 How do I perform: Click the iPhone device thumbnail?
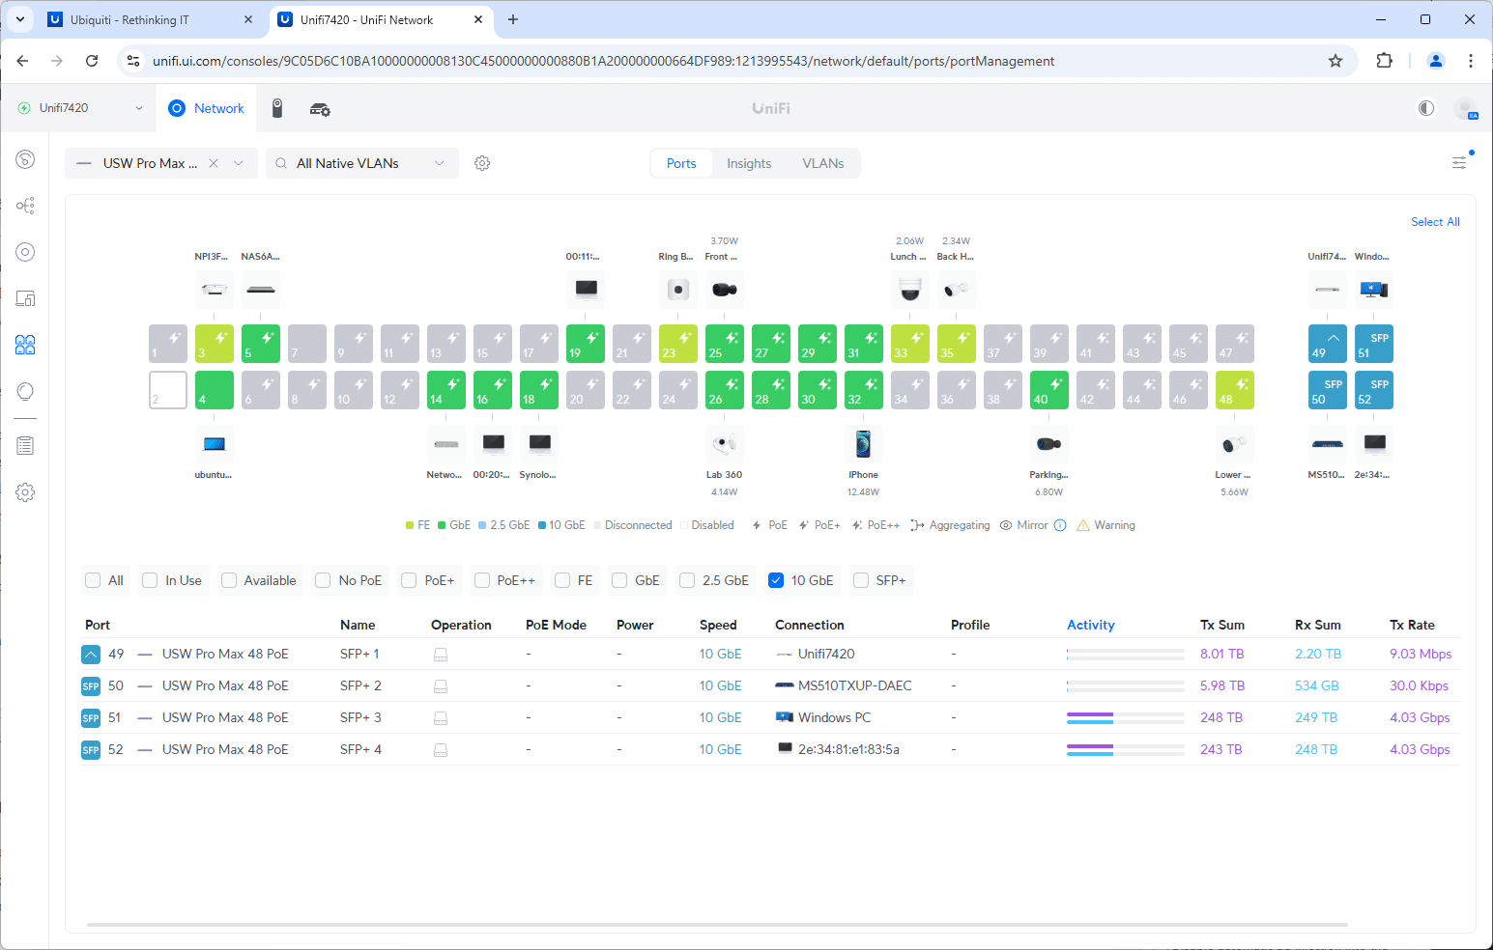[863, 444]
